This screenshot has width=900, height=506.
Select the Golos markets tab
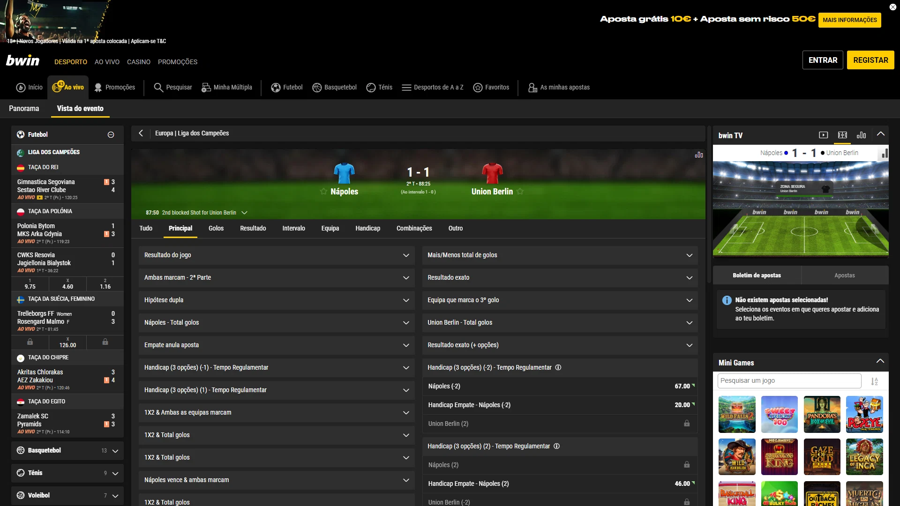point(216,228)
